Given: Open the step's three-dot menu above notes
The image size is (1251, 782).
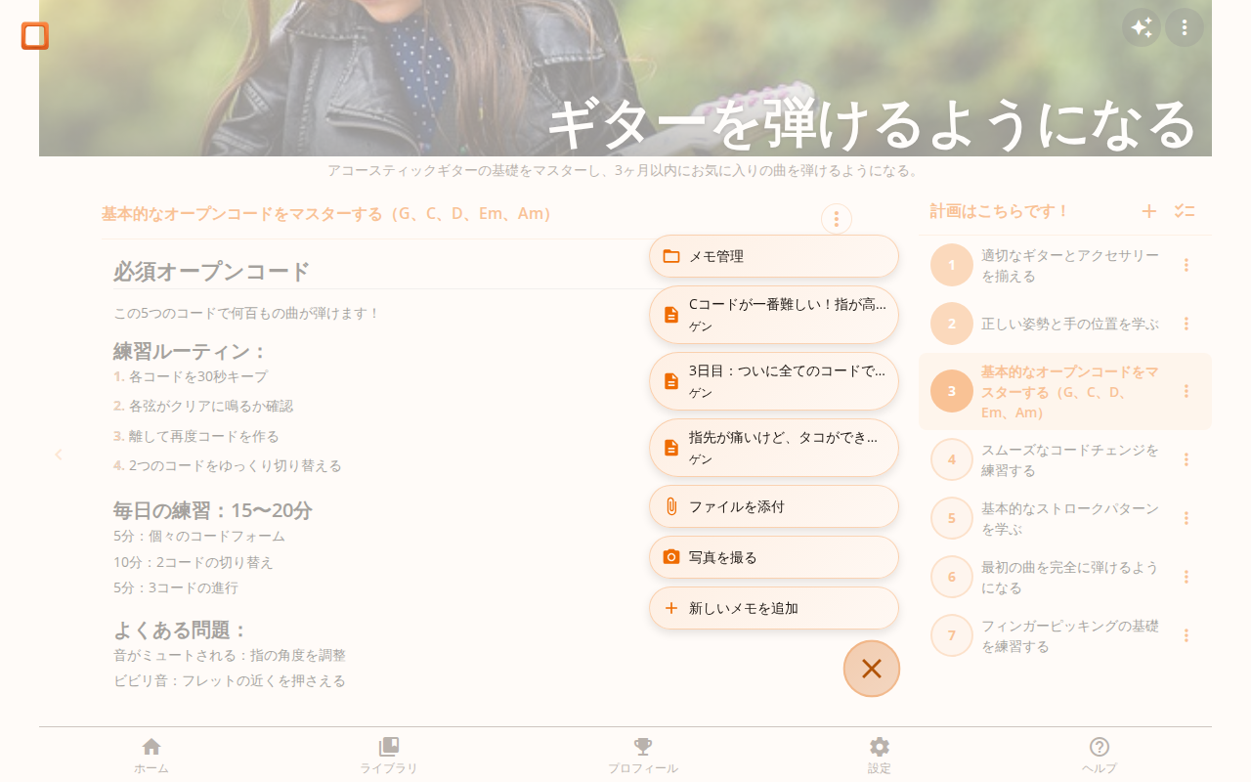Looking at the screenshot, I should 837,219.
